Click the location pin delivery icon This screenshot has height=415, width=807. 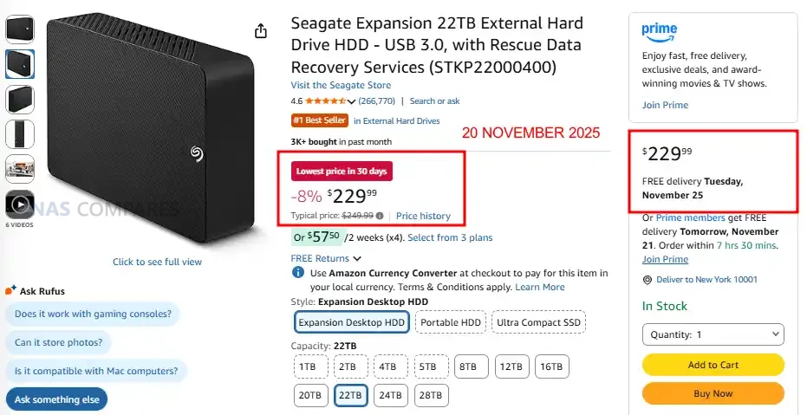[648, 279]
